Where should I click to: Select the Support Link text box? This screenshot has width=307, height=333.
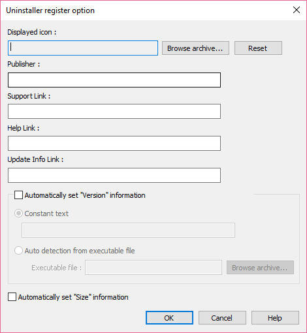(114, 111)
